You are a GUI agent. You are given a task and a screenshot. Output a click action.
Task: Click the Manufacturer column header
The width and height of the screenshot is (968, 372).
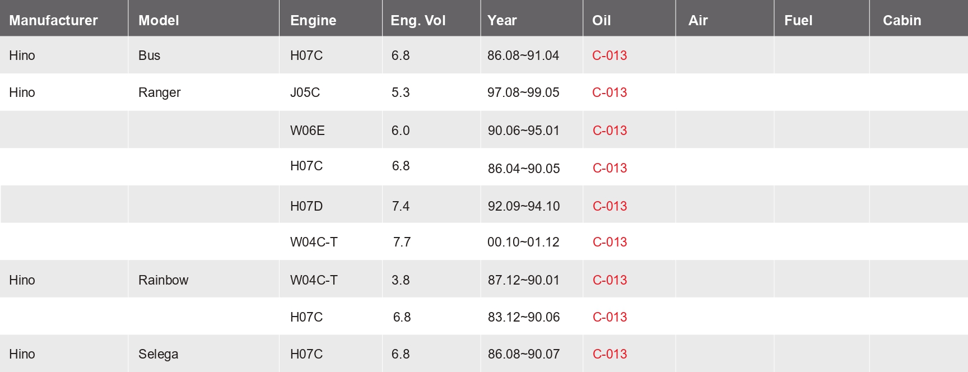pyautogui.click(x=53, y=21)
